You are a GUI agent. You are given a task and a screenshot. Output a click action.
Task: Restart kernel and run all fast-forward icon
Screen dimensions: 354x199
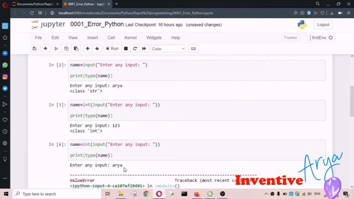(144, 49)
